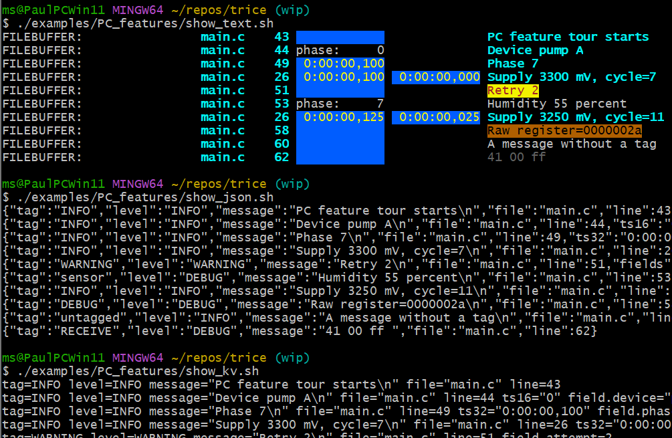Click line number 58 beside main.c
672x438 pixels.
(282, 130)
